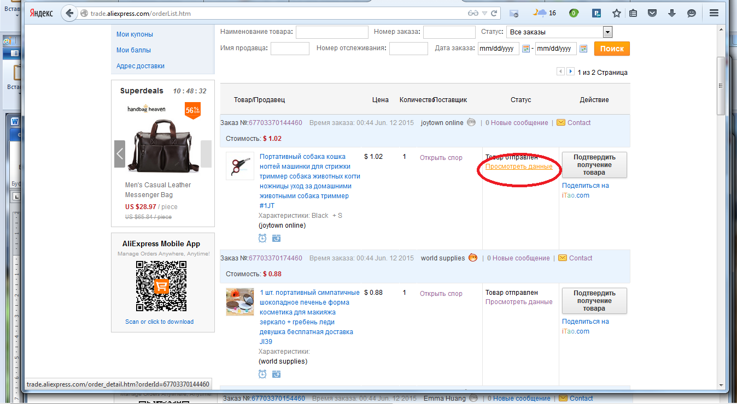
Task: Click the clock icon under the pet nail trimmer order
Action: (262, 238)
